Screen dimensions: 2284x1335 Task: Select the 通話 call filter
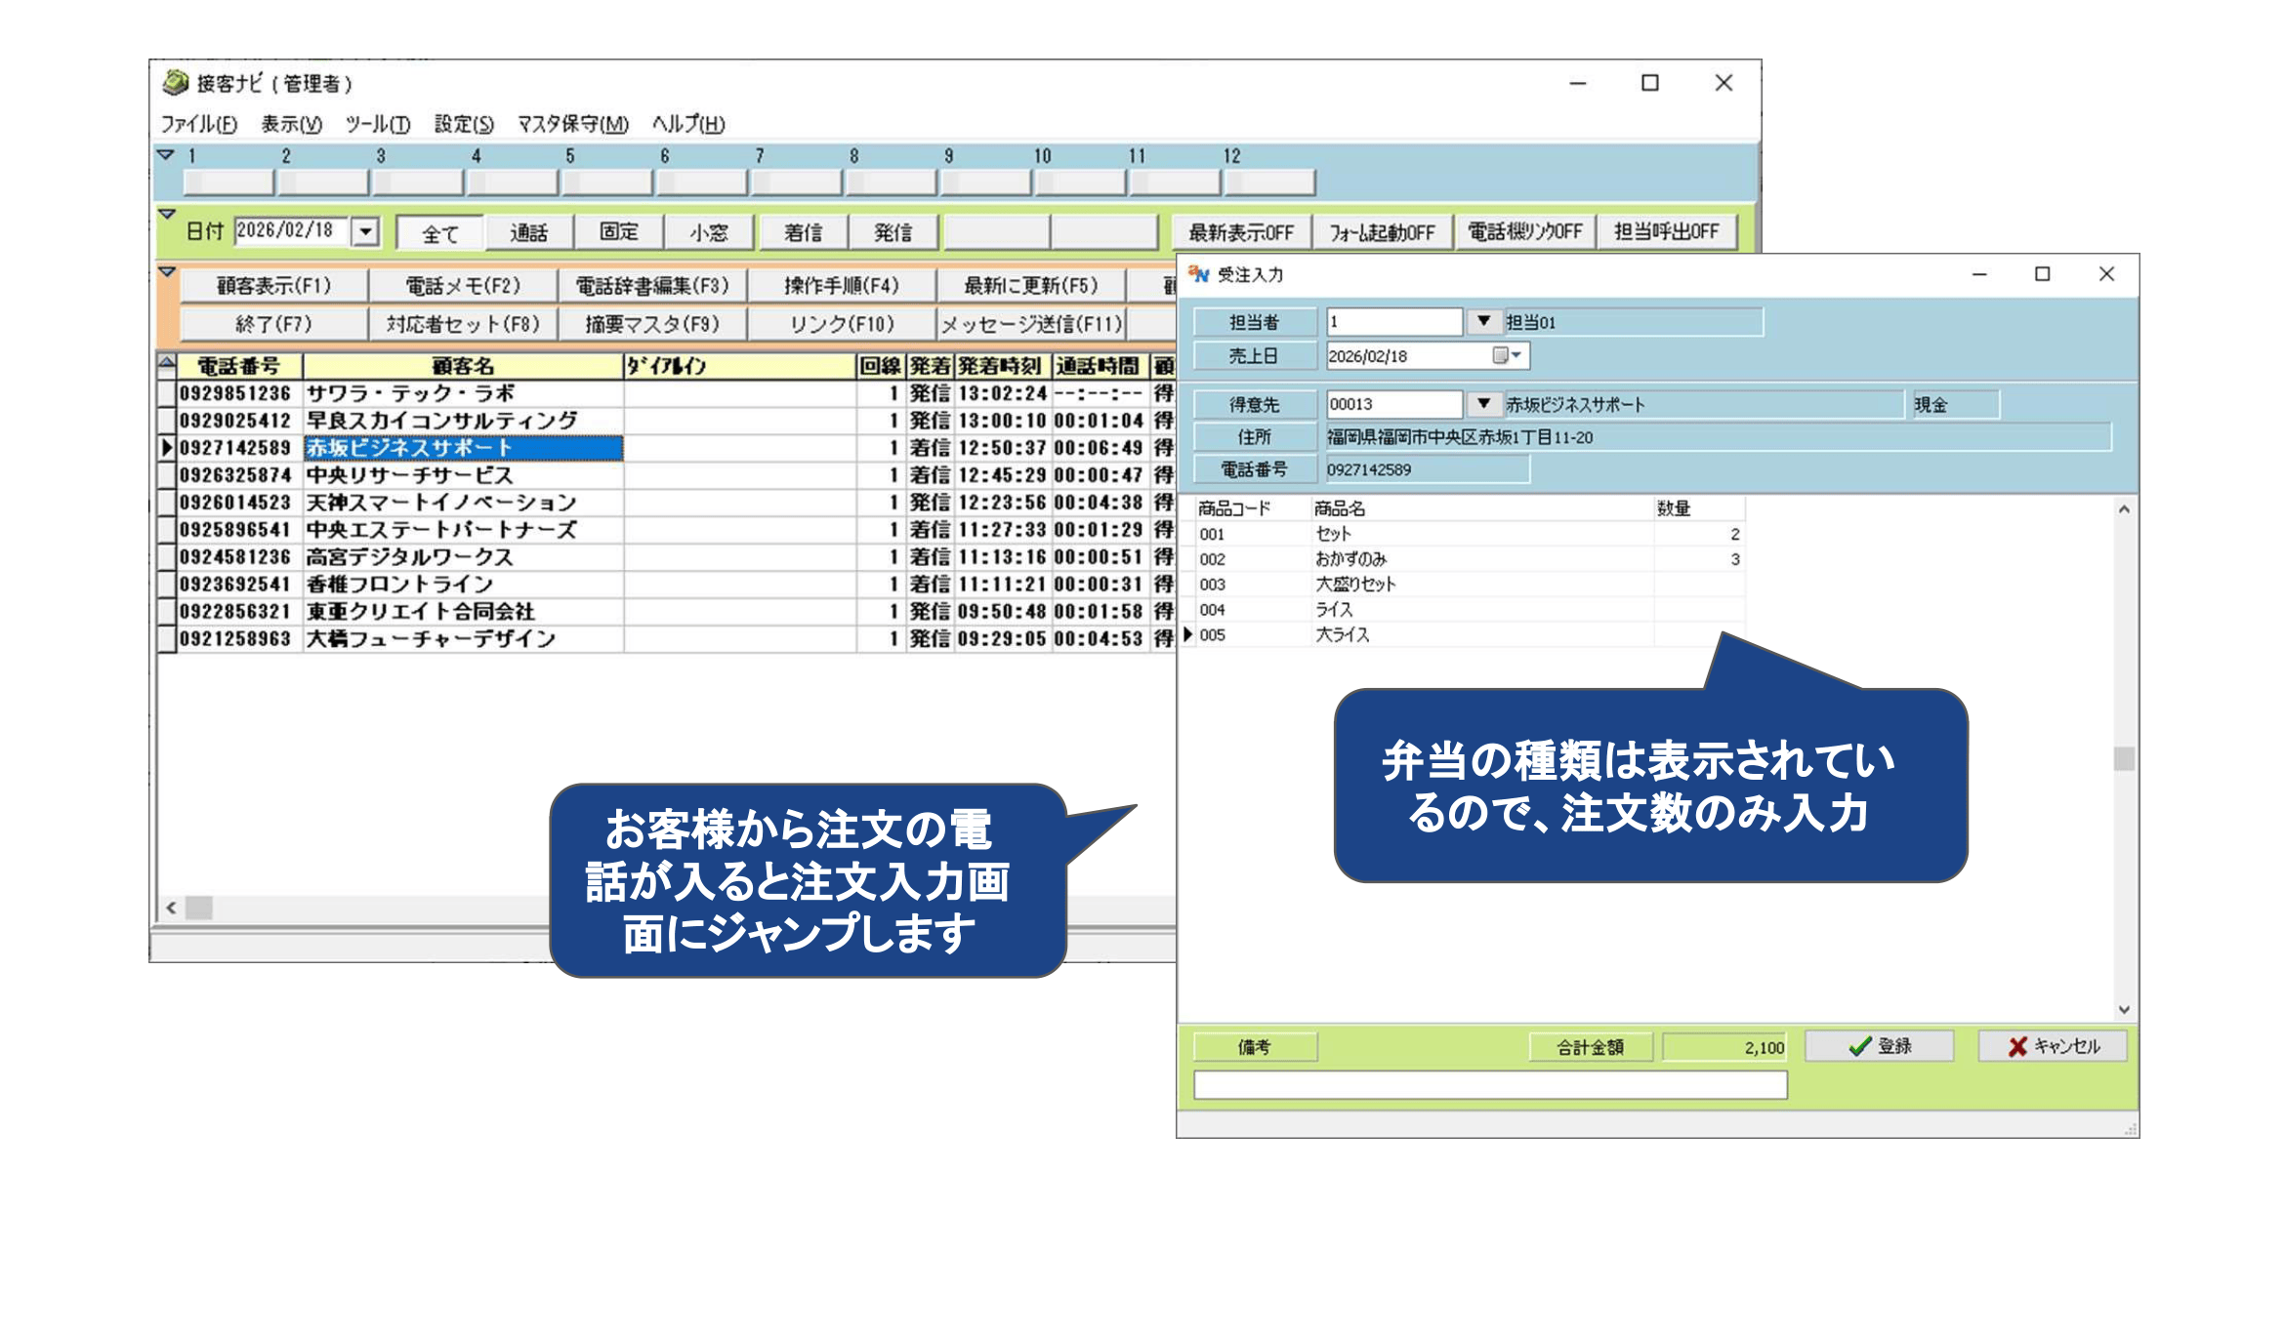(528, 231)
